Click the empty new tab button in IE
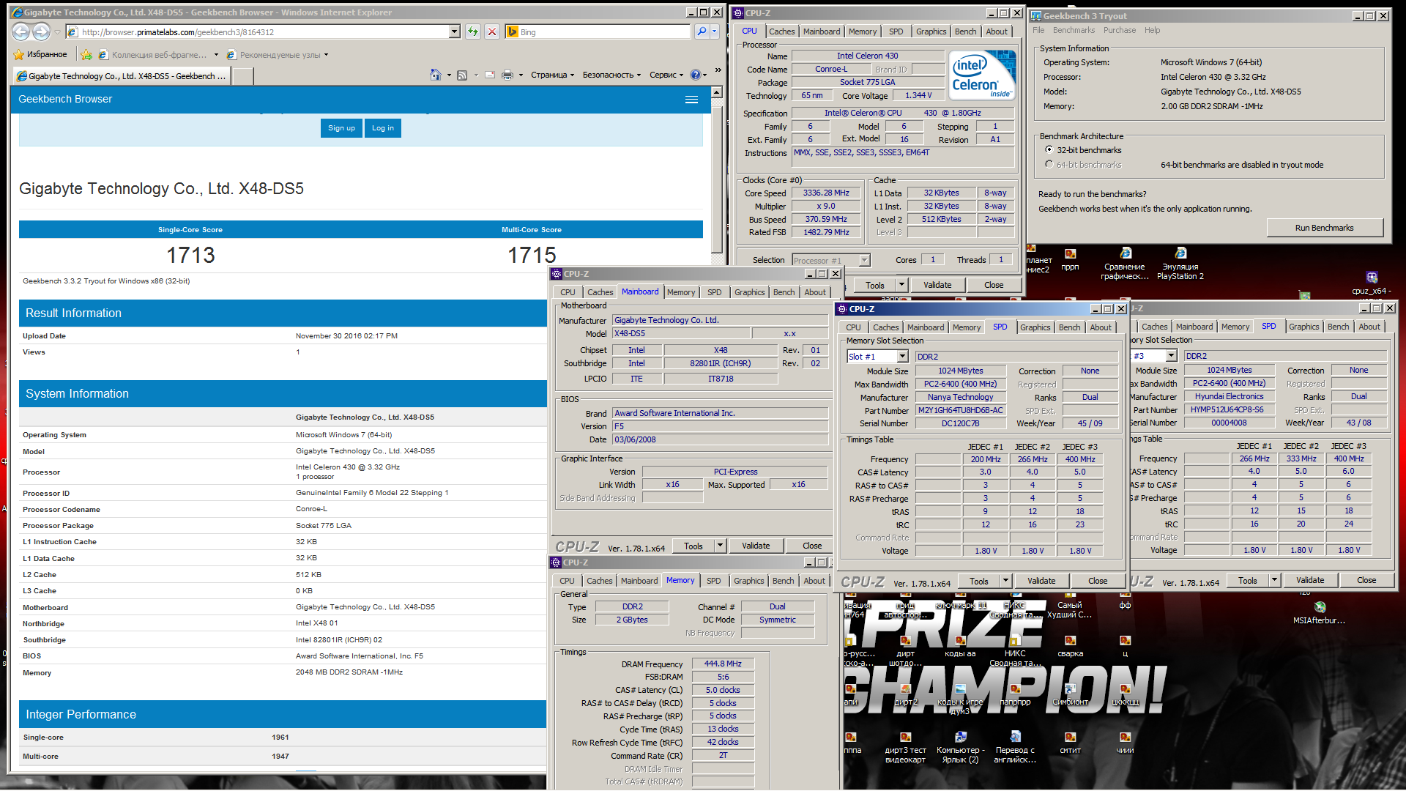Viewport: 1406px width, 791px height. click(x=243, y=75)
